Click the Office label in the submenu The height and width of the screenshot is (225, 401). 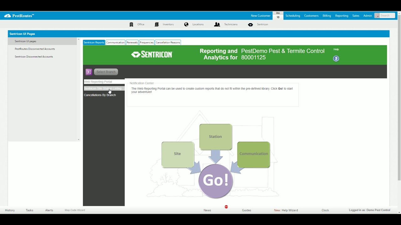141,24
